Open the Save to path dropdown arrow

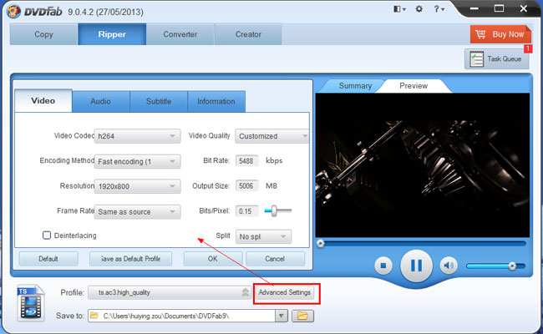(282, 316)
